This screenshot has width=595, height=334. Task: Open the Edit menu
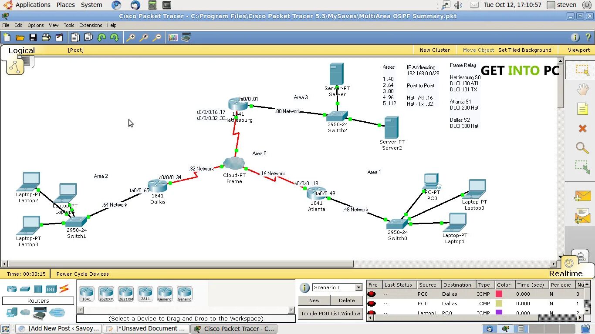(x=18, y=25)
